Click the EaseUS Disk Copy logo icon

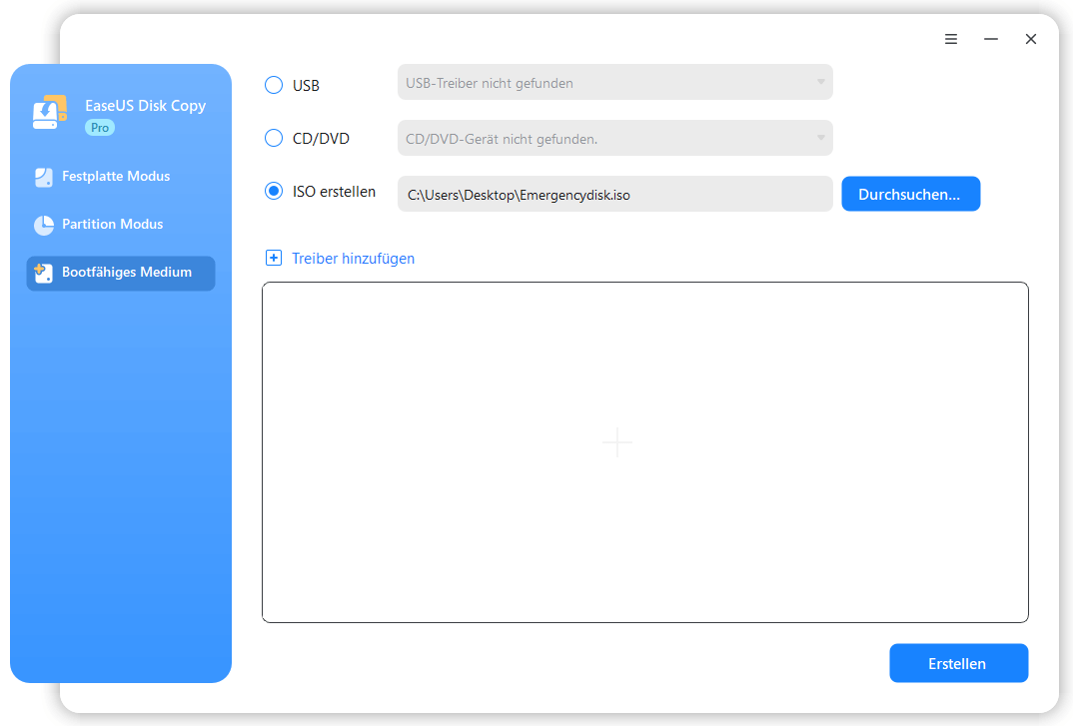(49, 114)
